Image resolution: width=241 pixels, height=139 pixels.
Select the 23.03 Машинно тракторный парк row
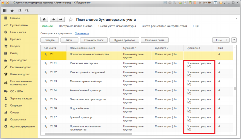[86, 81]
